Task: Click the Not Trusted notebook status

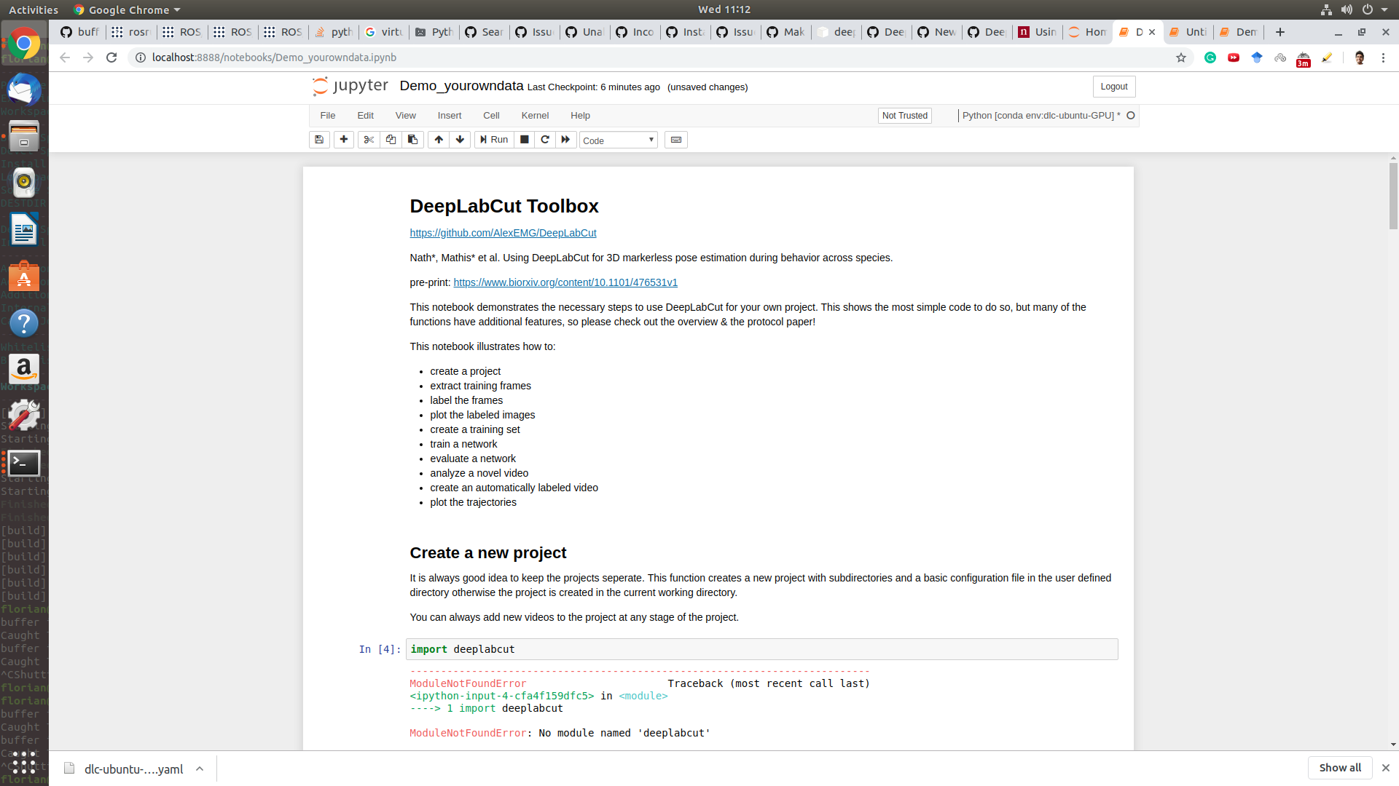Action: (x=904, y=115)
